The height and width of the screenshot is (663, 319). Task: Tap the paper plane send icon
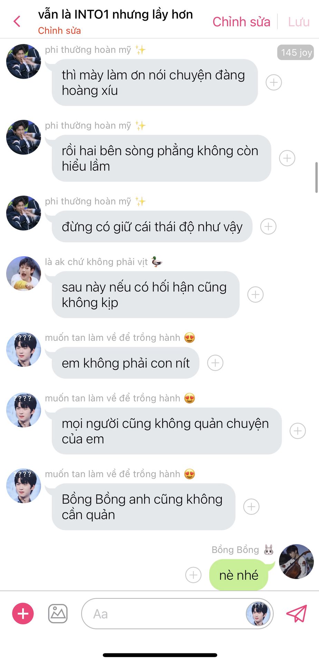pos(297,614)
